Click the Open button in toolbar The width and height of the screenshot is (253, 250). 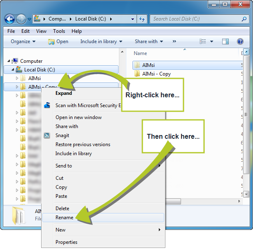(58, 41)
